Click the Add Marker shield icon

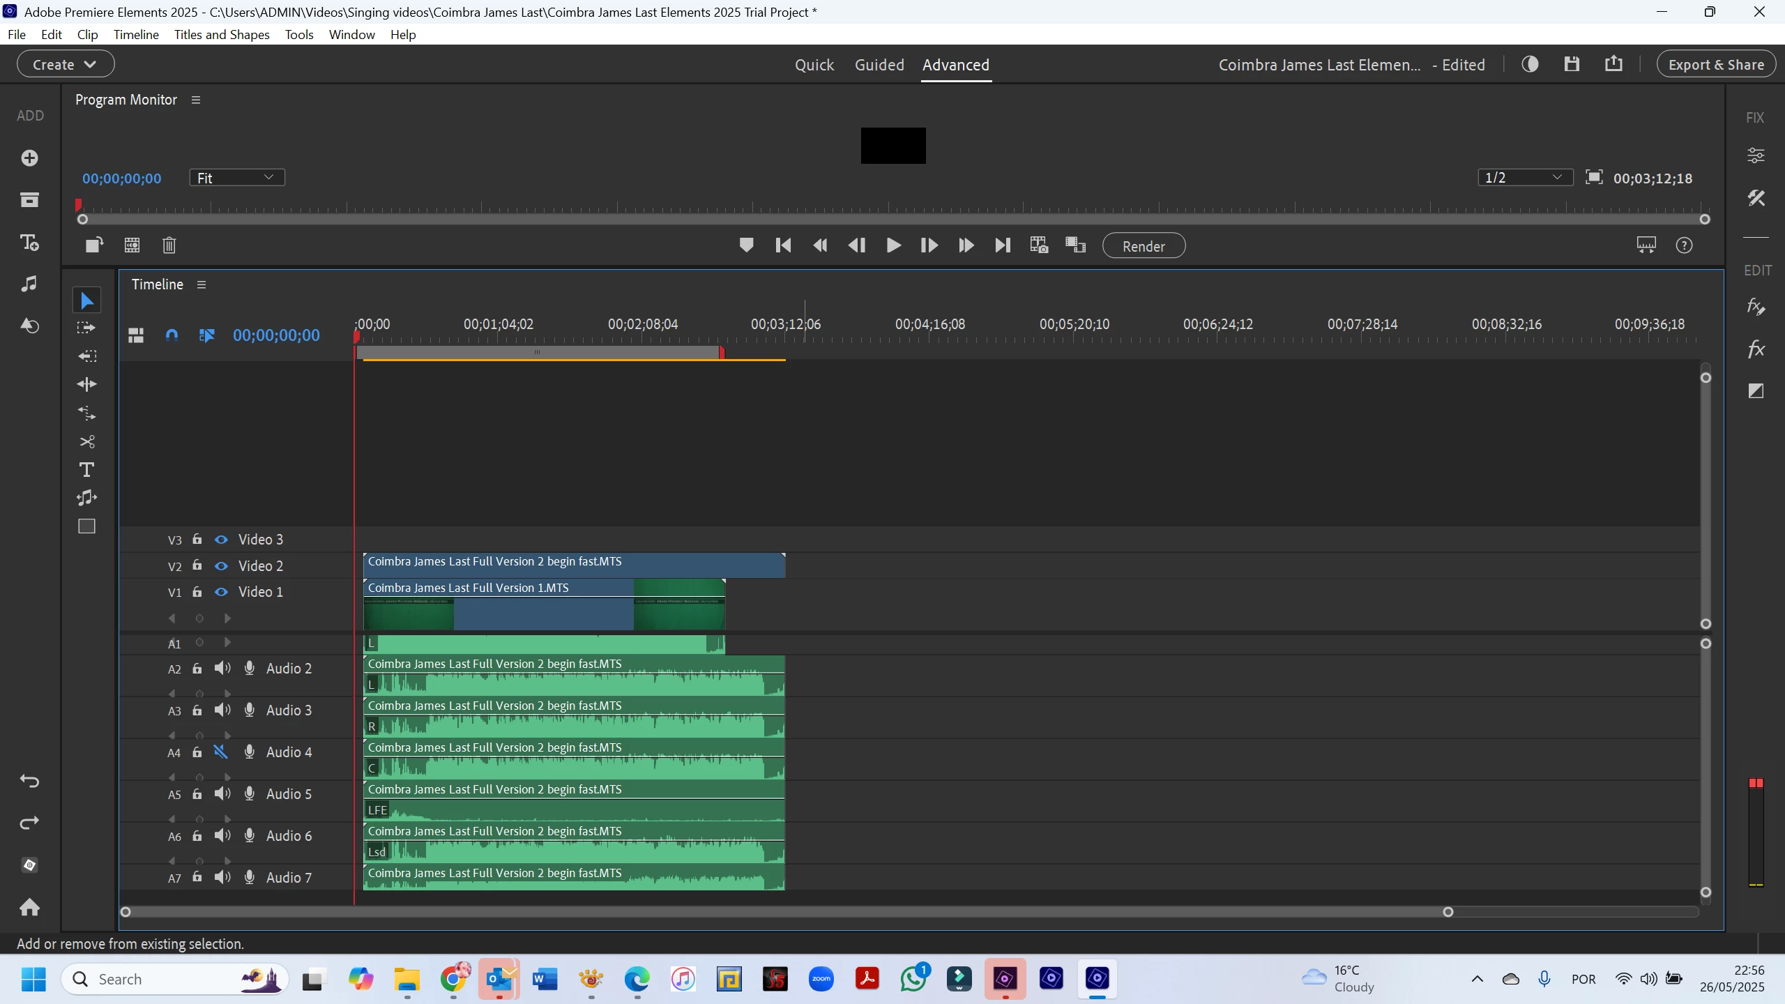point(746,245)
